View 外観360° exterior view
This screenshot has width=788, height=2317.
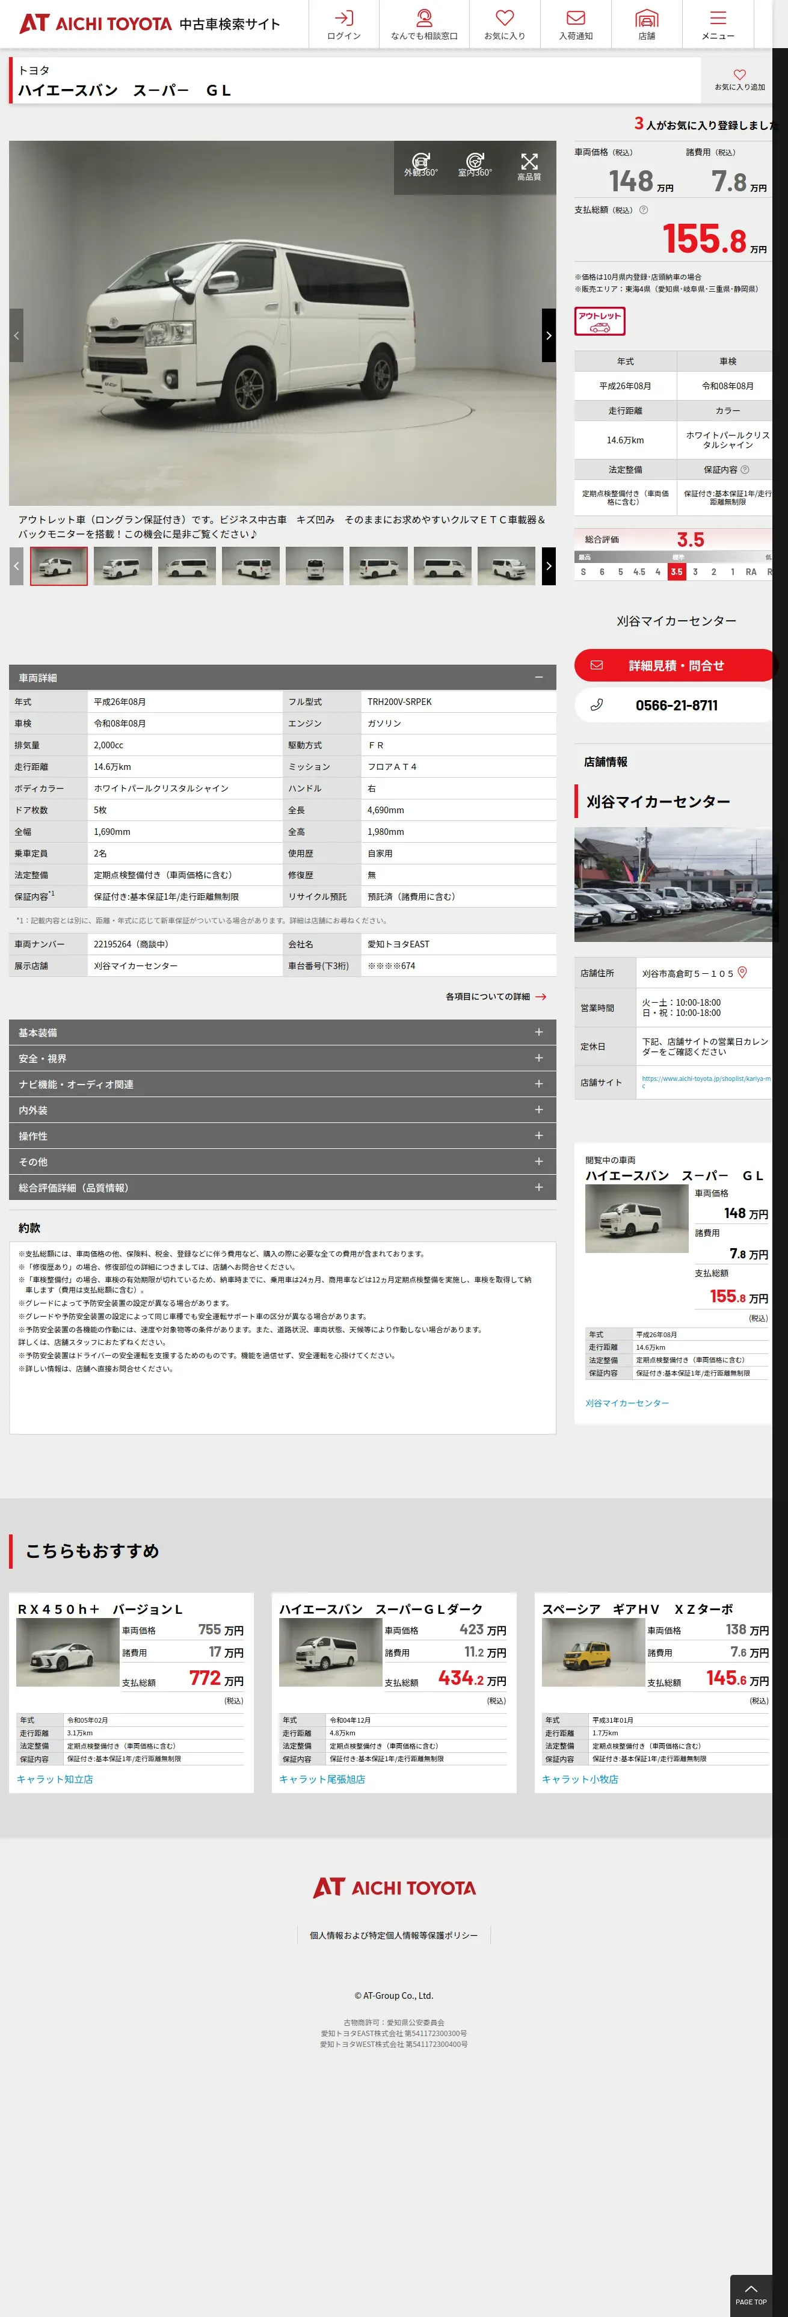(x=421, y=165)
